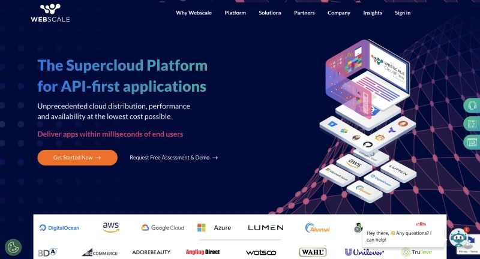The height and width of the screenshot is (259, 480).
Task: Click the reCAPTCHA badge
Action: click(469, 245)
